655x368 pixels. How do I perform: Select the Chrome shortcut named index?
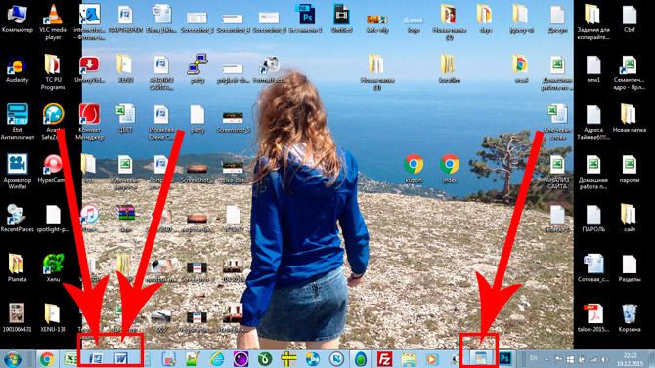450,169
